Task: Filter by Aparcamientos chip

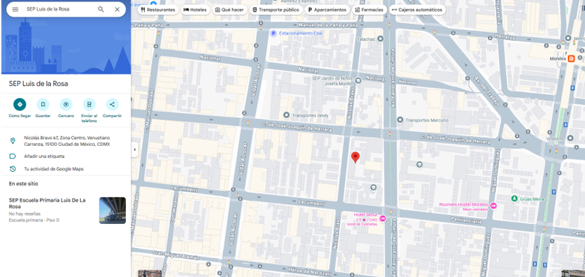Action: coord(327,10)
